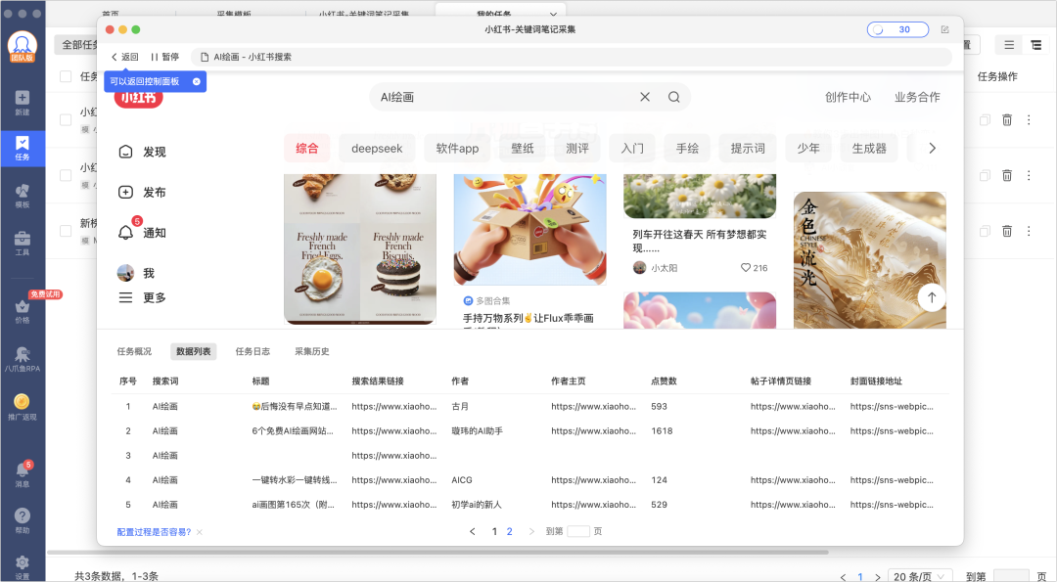Screen dimensions: 1057x582
Task: Click the back-to-top arrow button
Action: point(932,297)
